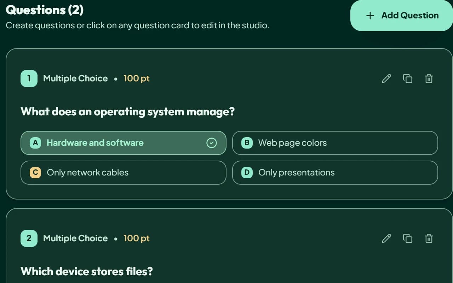Screen dimensions: 453x283
Task: Click the letter A badge on Hardware and software
Action: pyautogui.click(x=35, y=143)
